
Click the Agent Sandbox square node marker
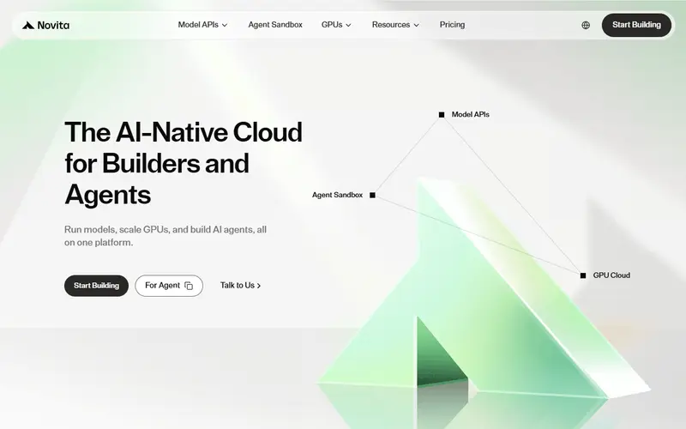pyautogui.click(x=372, y=196)
